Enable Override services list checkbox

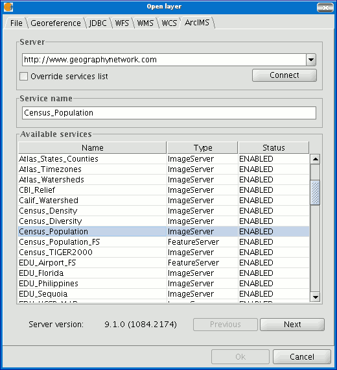[x=23, y=77]
